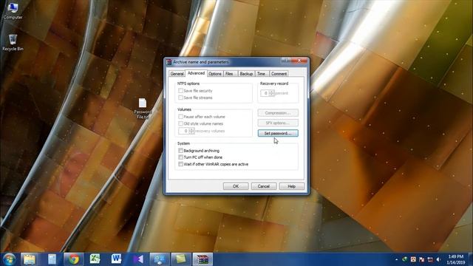The width and height of the screenshot is (473, 266).
Task: Click the recovery record percent stepper
Action: coord(271,93)
